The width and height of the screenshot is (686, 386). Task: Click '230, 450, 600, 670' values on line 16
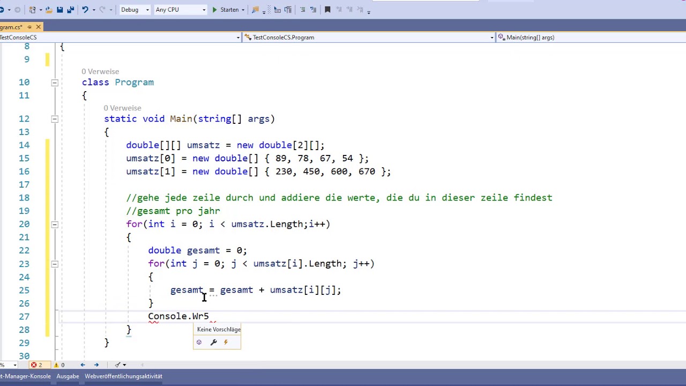tap(325, 172)
